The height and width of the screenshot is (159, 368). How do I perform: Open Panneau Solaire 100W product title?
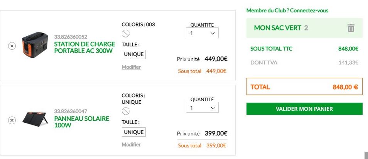(x=81, y=122)
